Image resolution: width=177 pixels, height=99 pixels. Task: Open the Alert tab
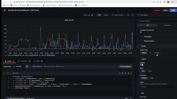coord(38,61)
